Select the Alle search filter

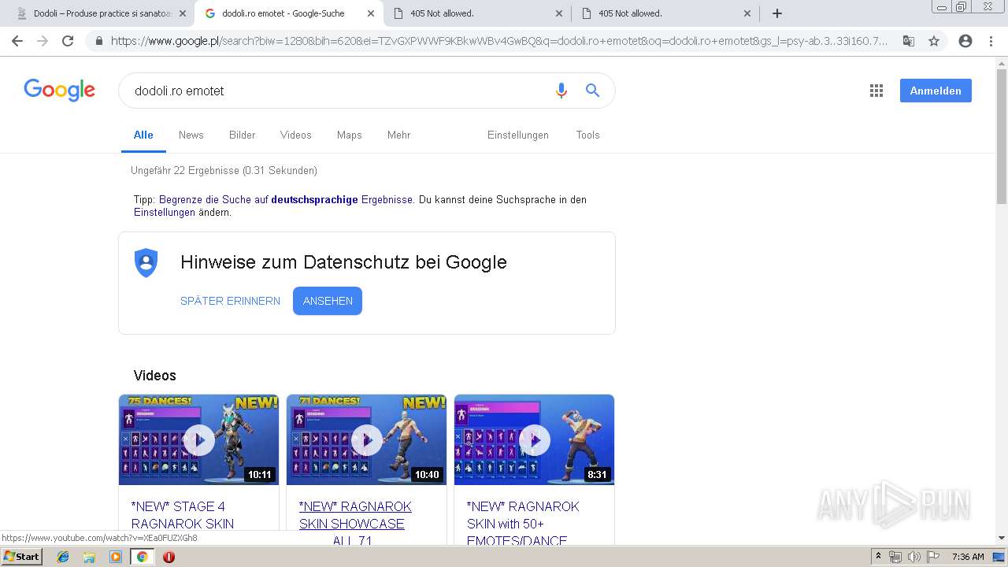[143, 135]
